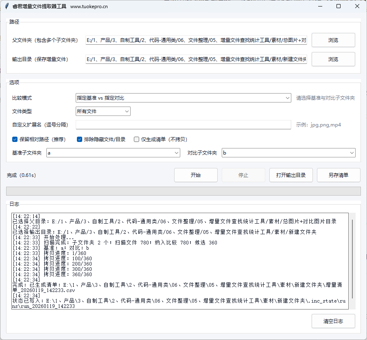367x340 pixels.
Task: Toggle the 保留相对路径 checkbox
Action: pyautogui.click(x=15, y=139)
